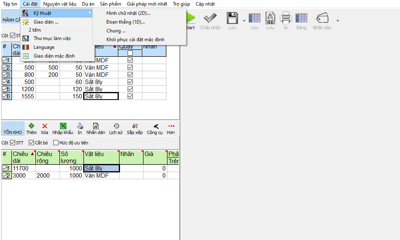Select Hình chữ nhật (2D)... submenu item

(x=128, y=13)
